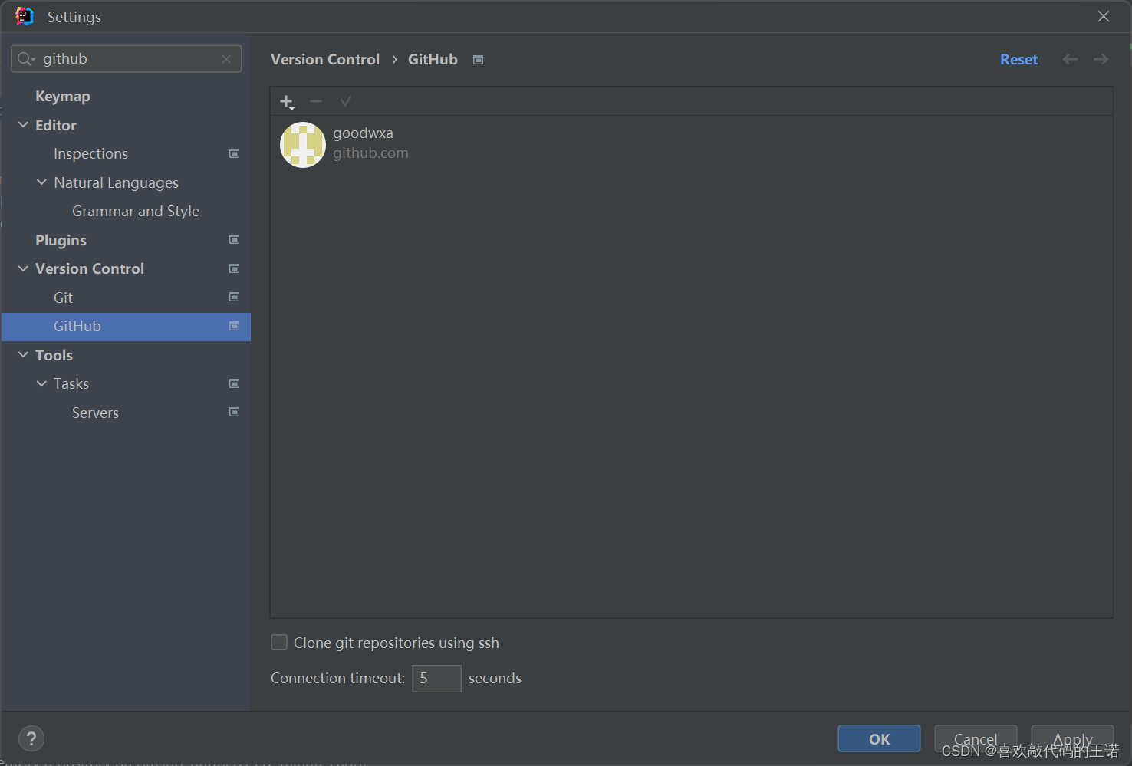Click project-level icon beside GitHub breadcrumb

click(x=478, y=60)
